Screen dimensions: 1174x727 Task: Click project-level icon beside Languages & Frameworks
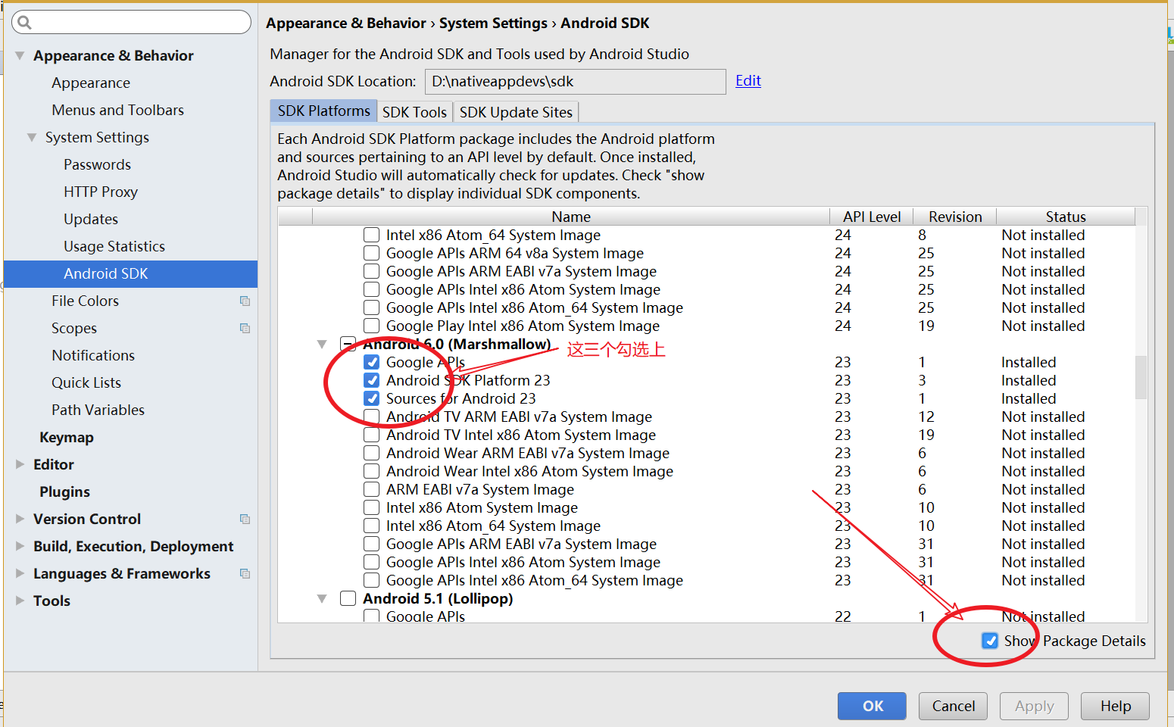pyautogui.click(x=245, y=574)
